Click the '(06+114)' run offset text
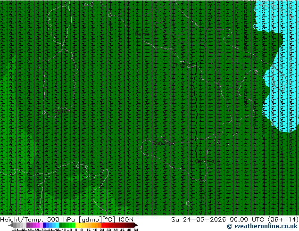Screen dimensions: 299x231 point(283,220)
